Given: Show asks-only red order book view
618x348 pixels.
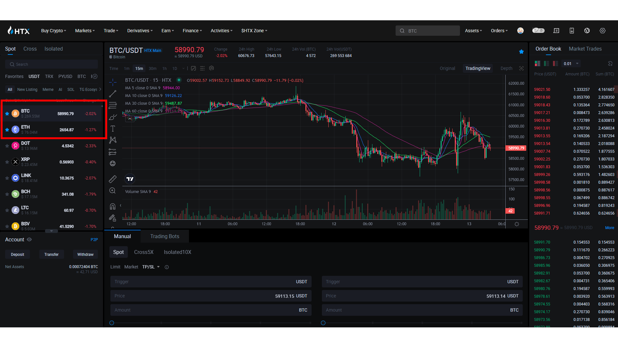Looking at the screenshot, I should (556, 63).
